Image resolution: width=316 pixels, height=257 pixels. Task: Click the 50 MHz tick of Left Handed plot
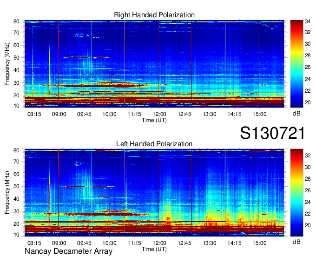click(x=16, y=186)
